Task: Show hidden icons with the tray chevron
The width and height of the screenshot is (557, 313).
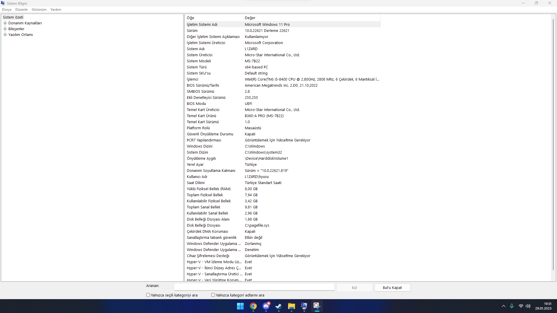Action: (x=504, y=306)
